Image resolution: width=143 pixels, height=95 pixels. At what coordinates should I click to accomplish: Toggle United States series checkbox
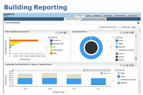click(x=51, y=50)
